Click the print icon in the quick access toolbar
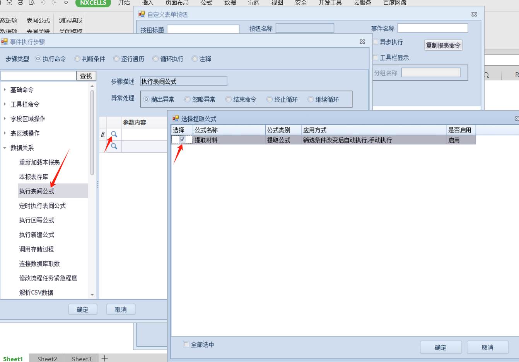Screen dimensions: 519x362 [x=20, y=2]
